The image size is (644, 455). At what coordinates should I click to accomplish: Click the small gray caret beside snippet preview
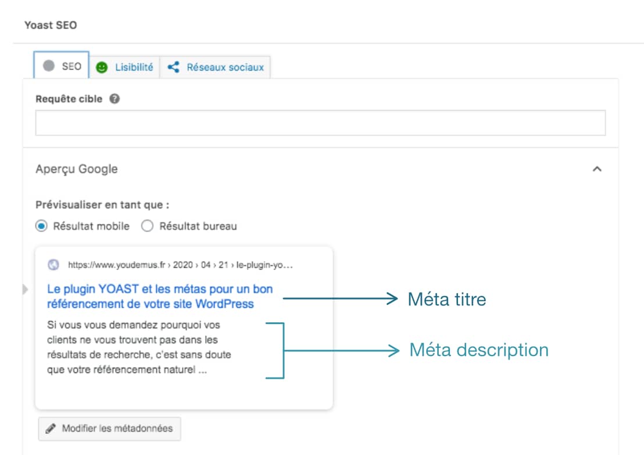coord(25,289)
